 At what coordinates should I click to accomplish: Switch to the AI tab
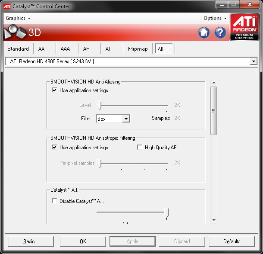click(x=108, y=49)
